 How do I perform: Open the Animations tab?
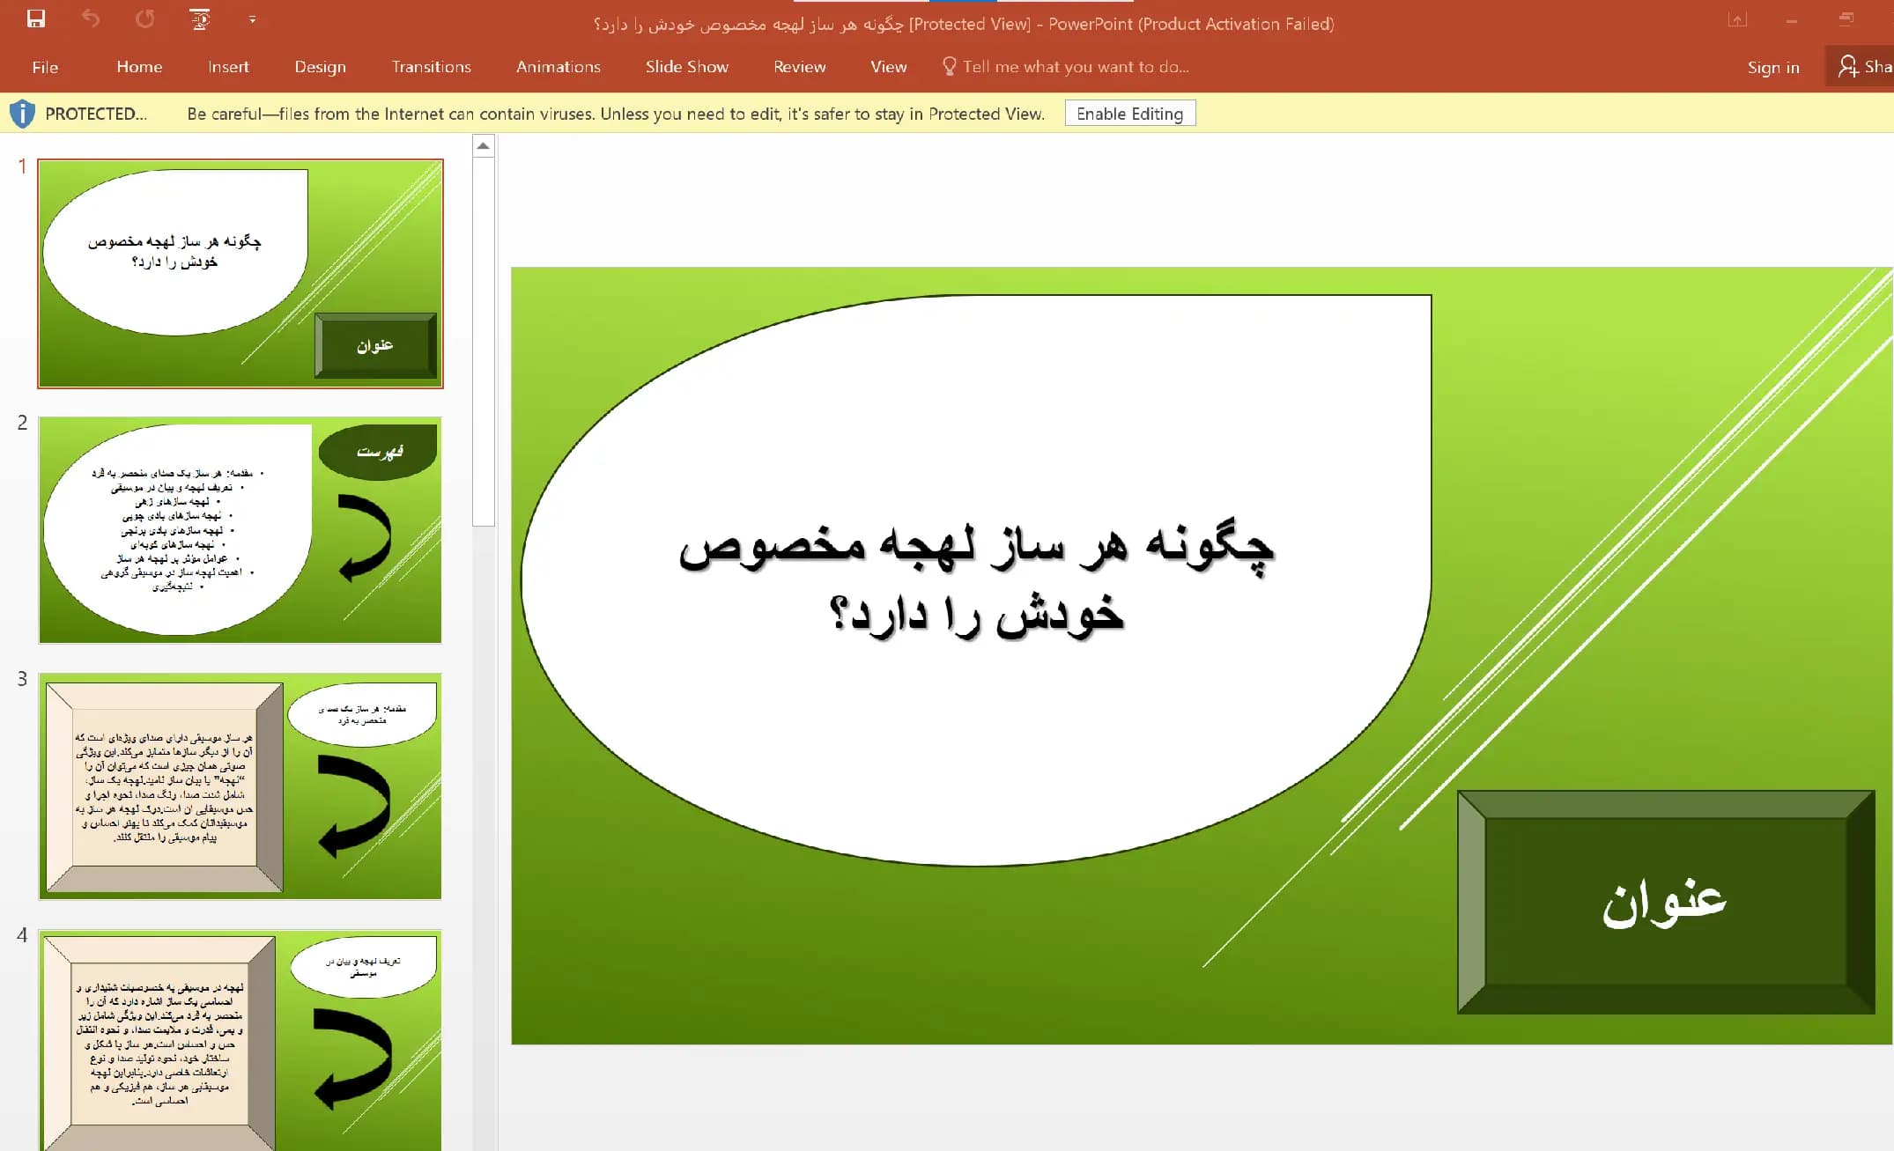pos(558,67)
